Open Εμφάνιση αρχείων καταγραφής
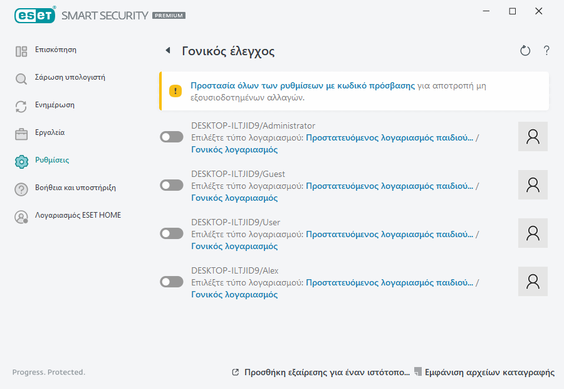The height and width of the screenshot is (389, 564). point(489,371)
